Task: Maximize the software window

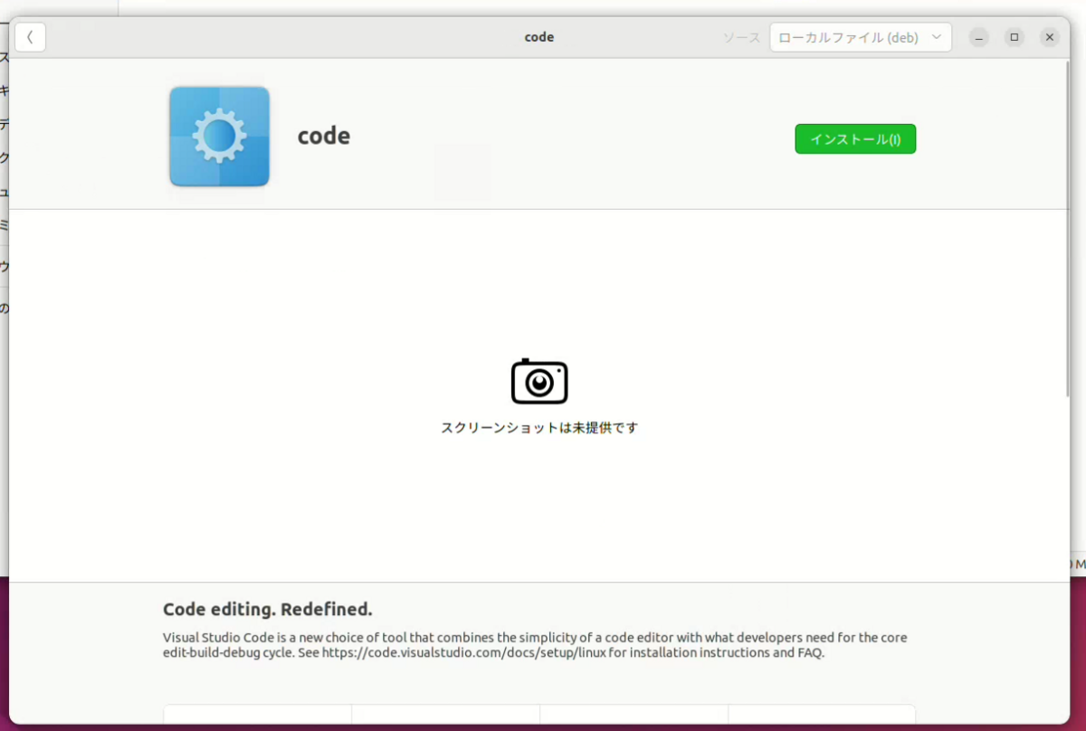Action: 1015,37
